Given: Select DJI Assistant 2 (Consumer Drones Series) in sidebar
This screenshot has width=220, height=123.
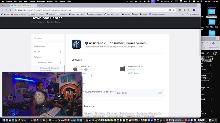Looking at the screenshot, I should (x=49, y=69).
